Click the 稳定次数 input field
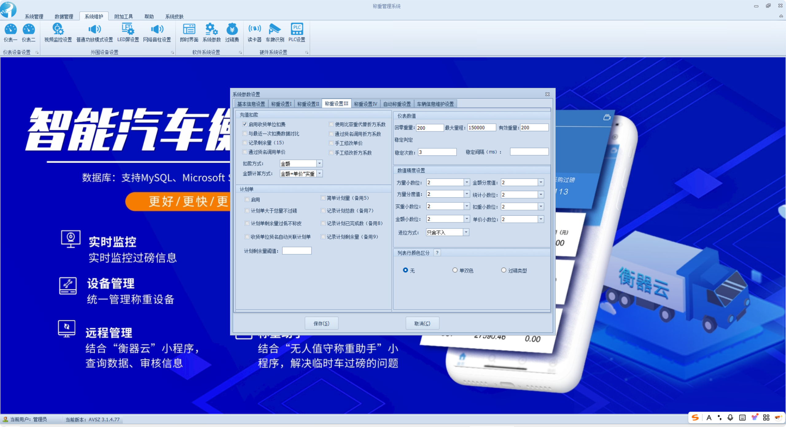The image size is (786, 427). [x=437, y=152]
